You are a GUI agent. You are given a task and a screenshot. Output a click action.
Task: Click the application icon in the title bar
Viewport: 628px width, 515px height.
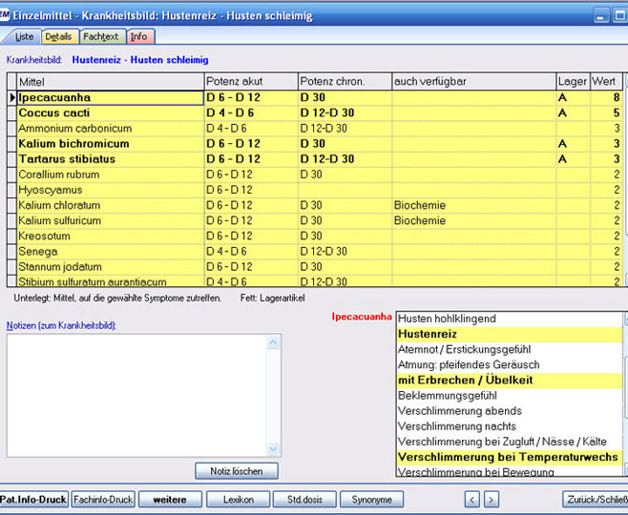point(7,16)
